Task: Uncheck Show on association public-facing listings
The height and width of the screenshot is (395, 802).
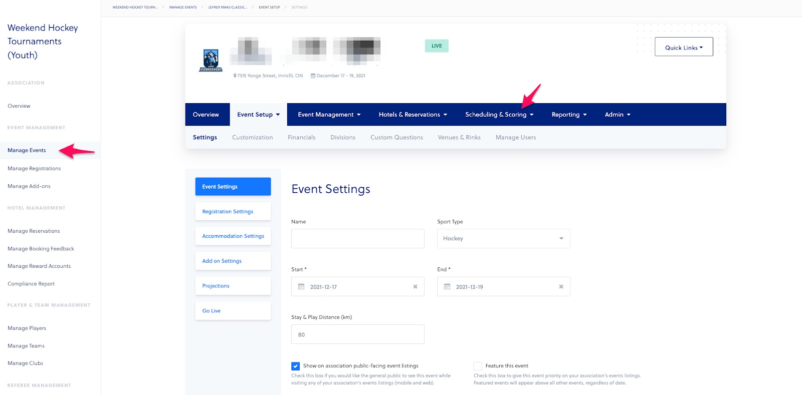Action: pyautogui.click(x=296, y=366)
